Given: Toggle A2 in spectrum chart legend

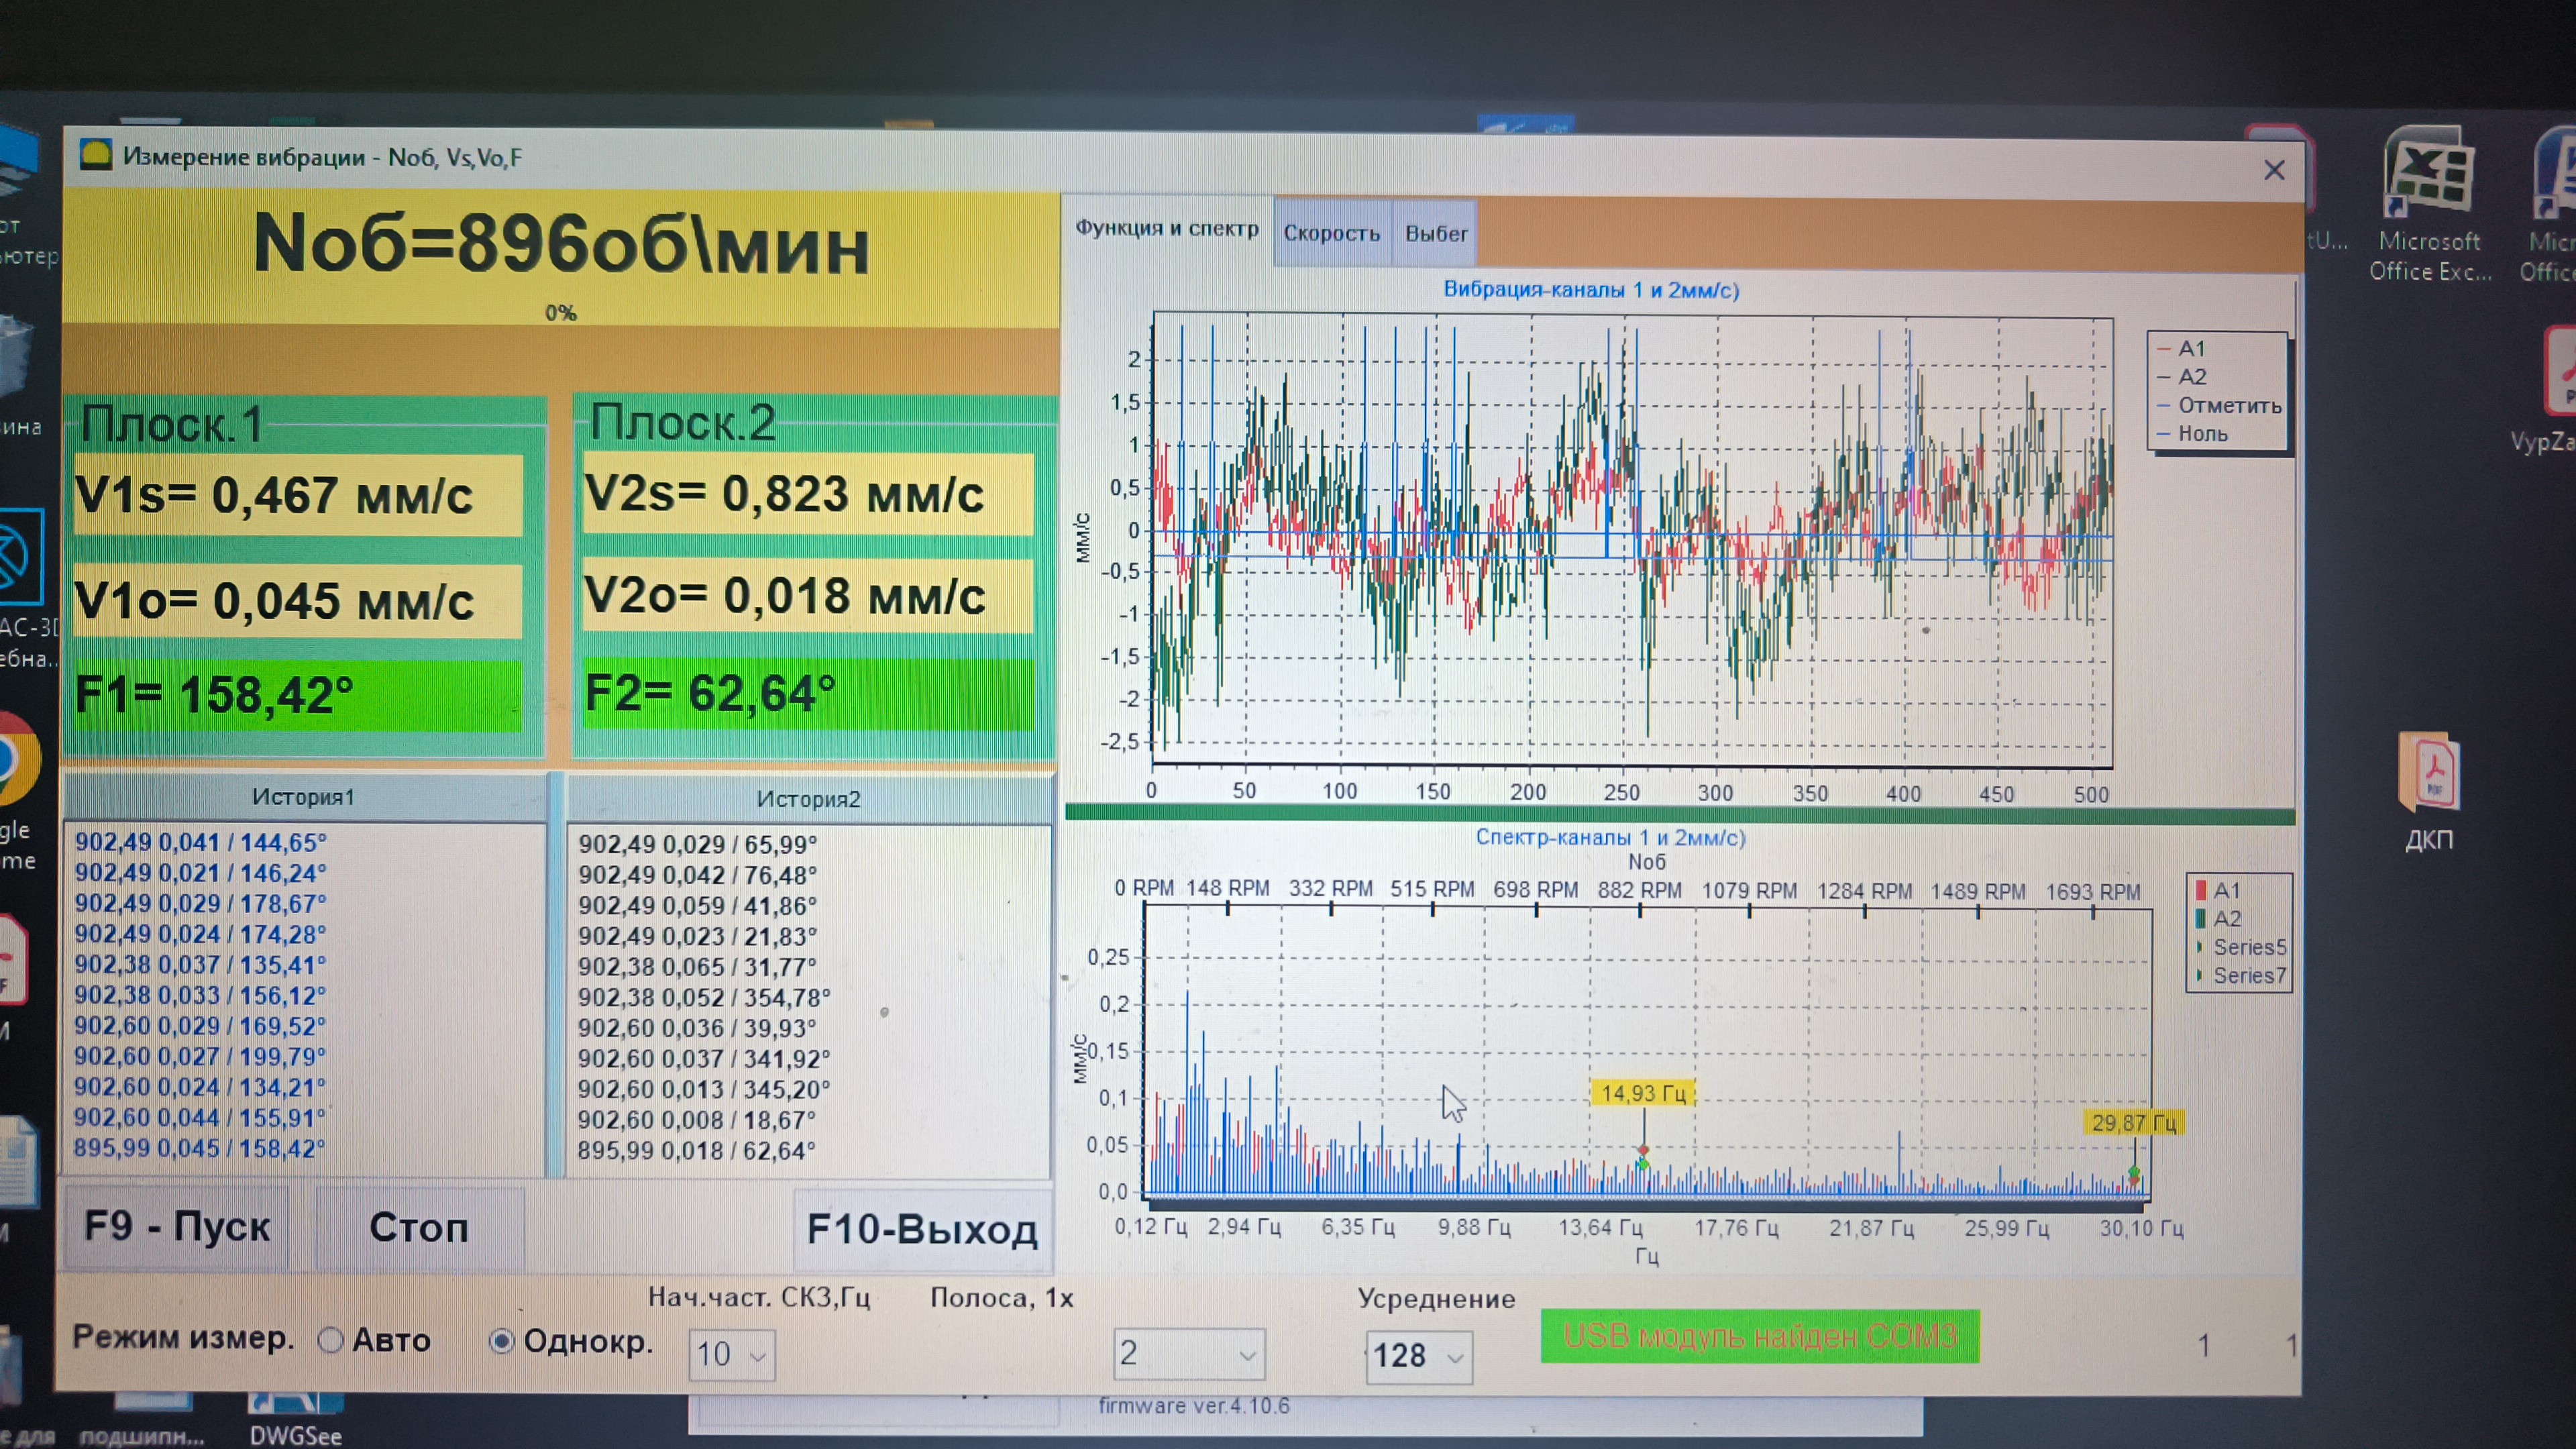Looking at the screenshot, I should pos(2217,918).
